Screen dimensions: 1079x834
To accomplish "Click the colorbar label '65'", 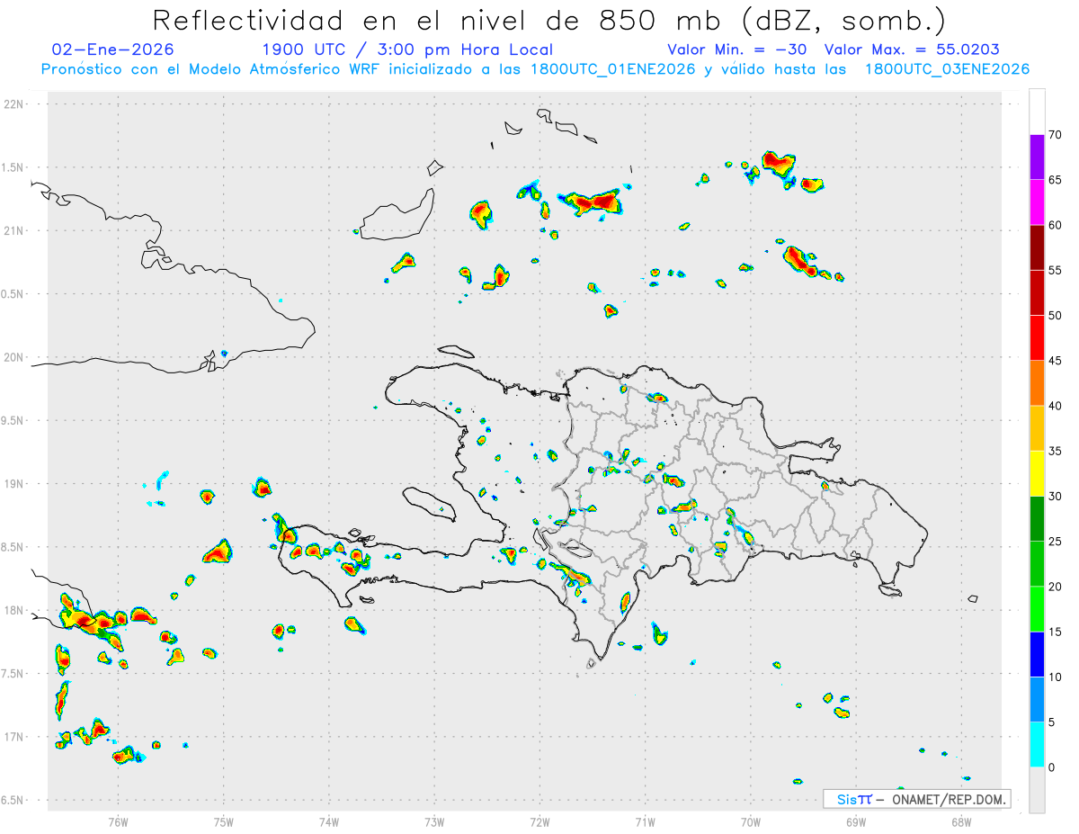I will coord(1055,180).
